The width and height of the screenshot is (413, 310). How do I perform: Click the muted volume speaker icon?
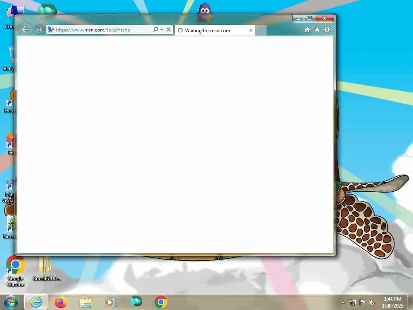coord(372,303)
